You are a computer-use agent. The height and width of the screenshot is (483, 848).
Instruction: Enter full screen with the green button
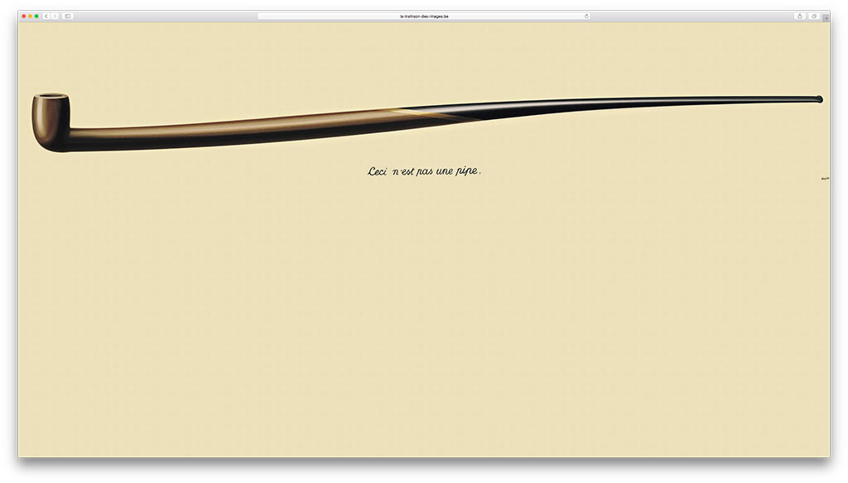click(36, 16)
